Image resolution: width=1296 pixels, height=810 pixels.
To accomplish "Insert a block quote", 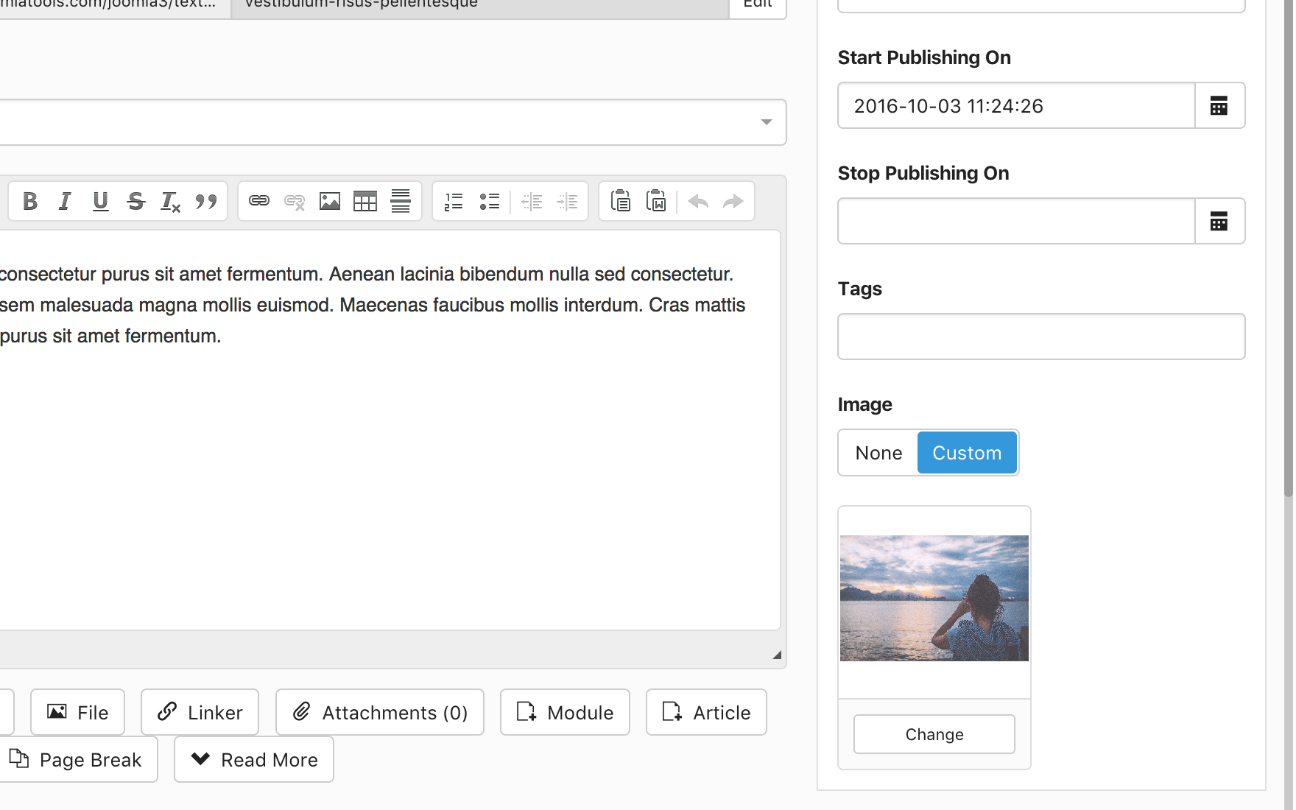I will tap(206, 201).
